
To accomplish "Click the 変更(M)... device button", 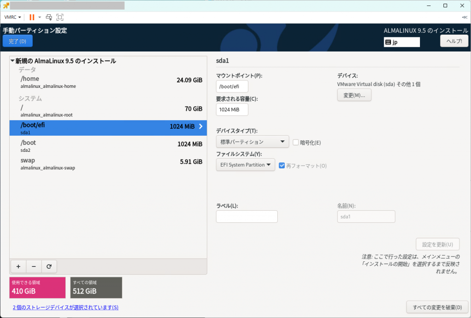I will pyautogui.click(x=354, y=95).
